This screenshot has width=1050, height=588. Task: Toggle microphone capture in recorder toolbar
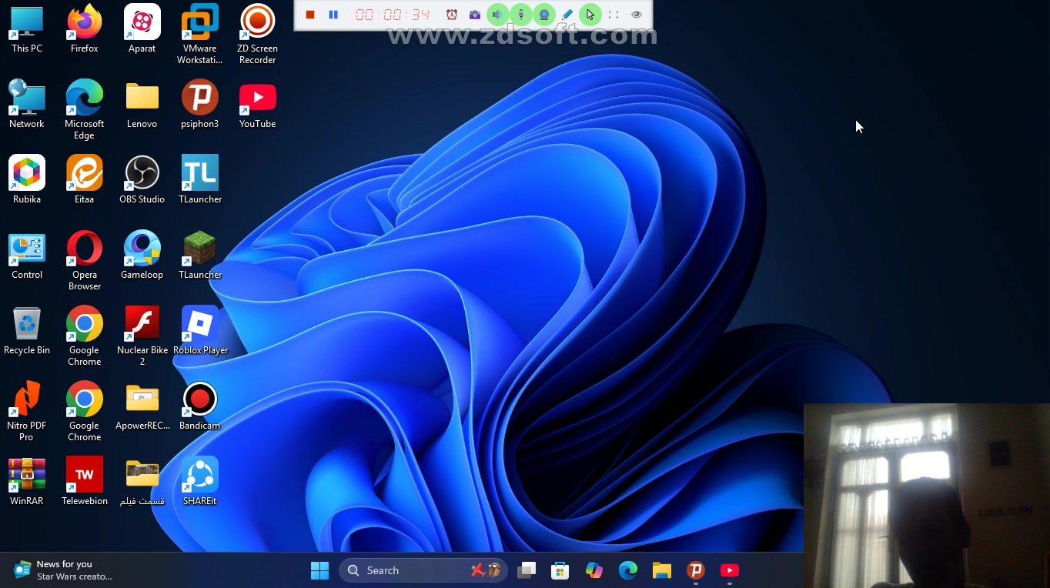(x=521, y=15)
